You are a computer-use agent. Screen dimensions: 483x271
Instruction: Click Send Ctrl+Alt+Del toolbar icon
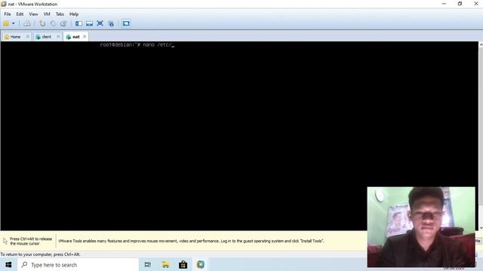pos(27,23)
